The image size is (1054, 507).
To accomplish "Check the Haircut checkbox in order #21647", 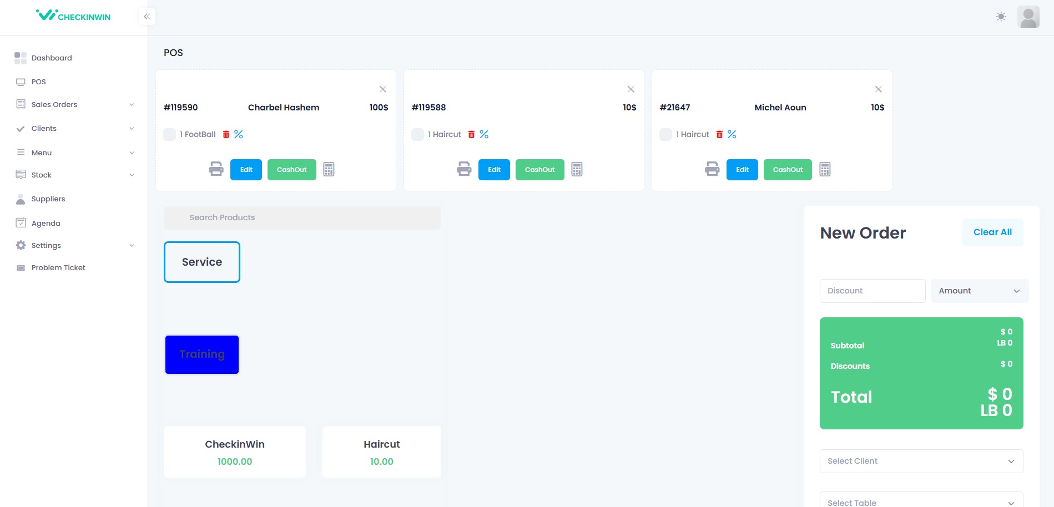I will tap(665, 134).
